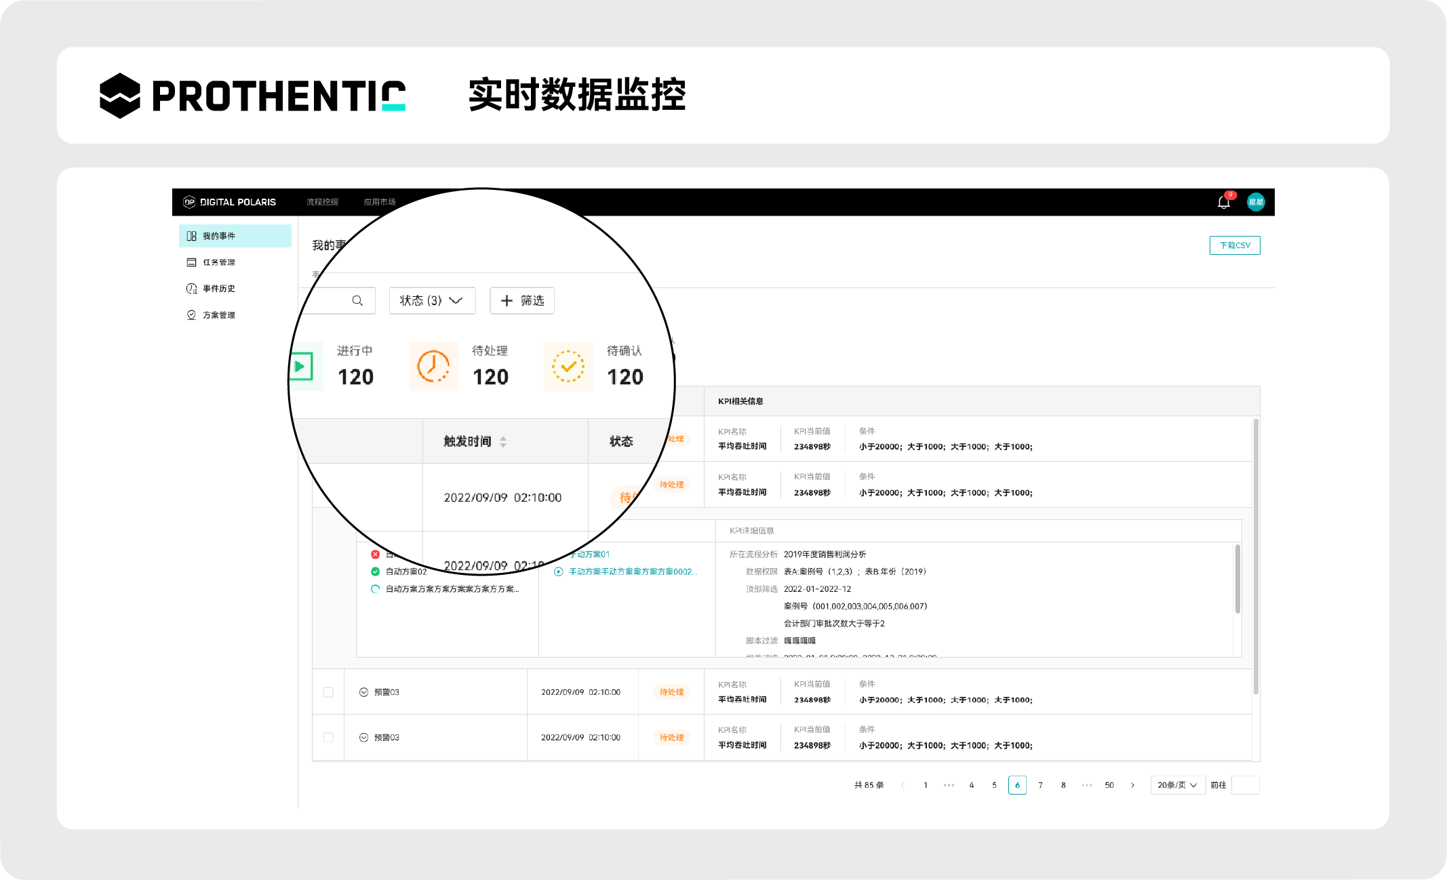Click the 手动方案 play circle icon

558,572
